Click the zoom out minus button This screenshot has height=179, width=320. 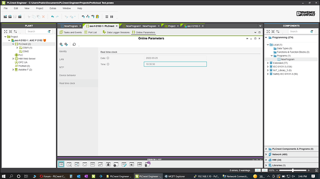[277, 170]
